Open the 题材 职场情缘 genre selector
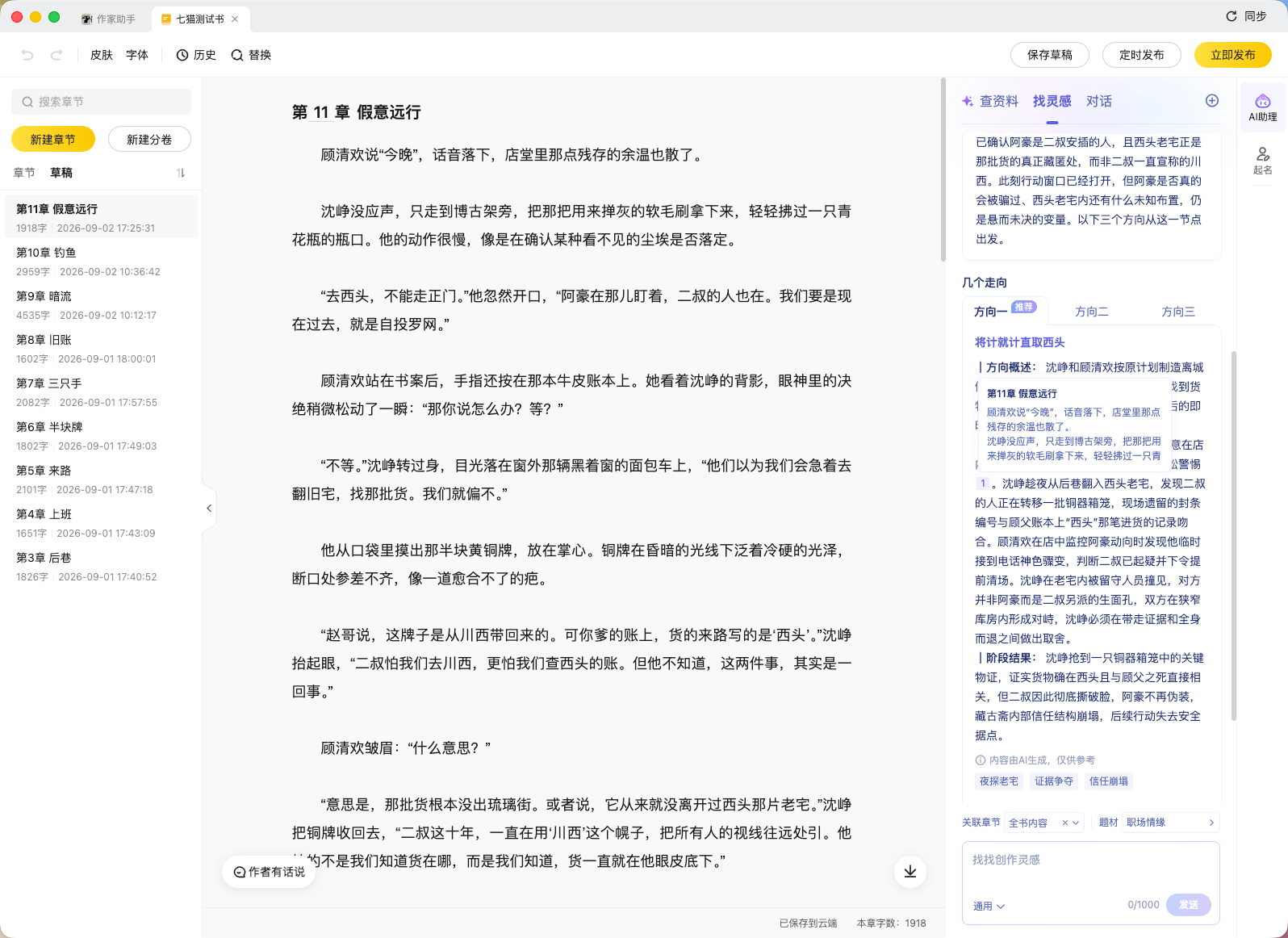 [1170, 823]
